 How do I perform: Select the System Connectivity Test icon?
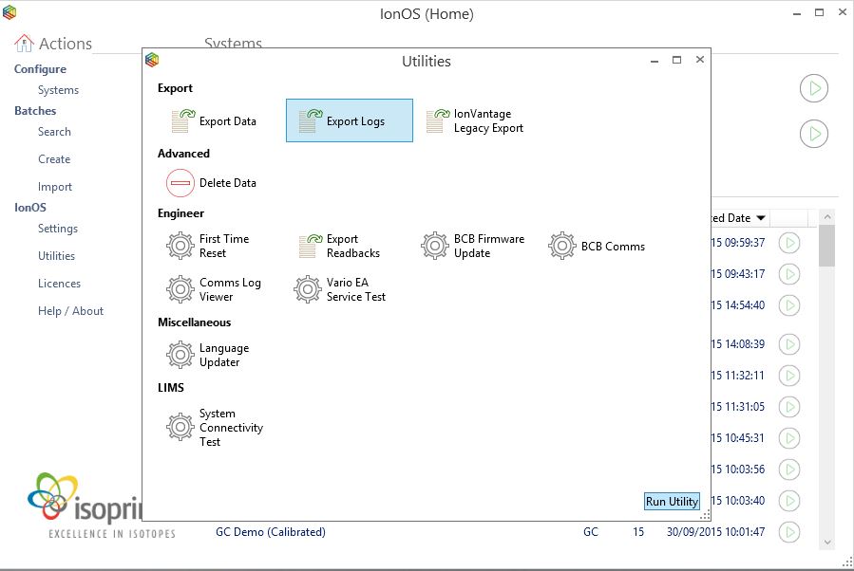180,427
